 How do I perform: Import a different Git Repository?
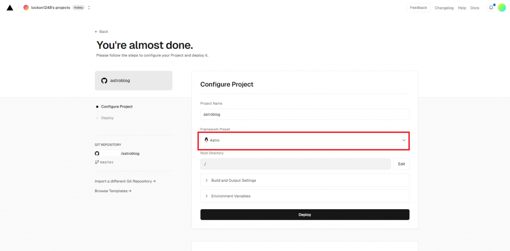(x=125, y=181)
